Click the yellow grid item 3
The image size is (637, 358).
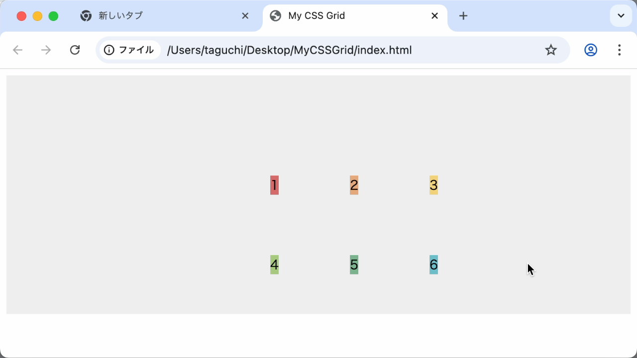(433, 185)
